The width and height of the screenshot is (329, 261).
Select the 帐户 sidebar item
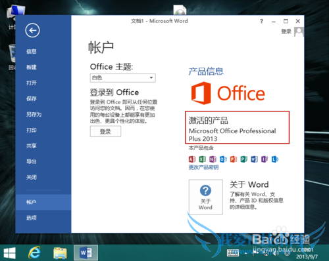click(43, 202)
